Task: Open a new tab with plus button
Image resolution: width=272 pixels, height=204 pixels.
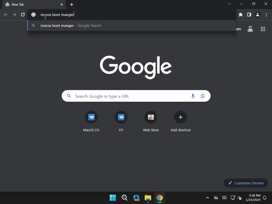Action: pos(72,5)
